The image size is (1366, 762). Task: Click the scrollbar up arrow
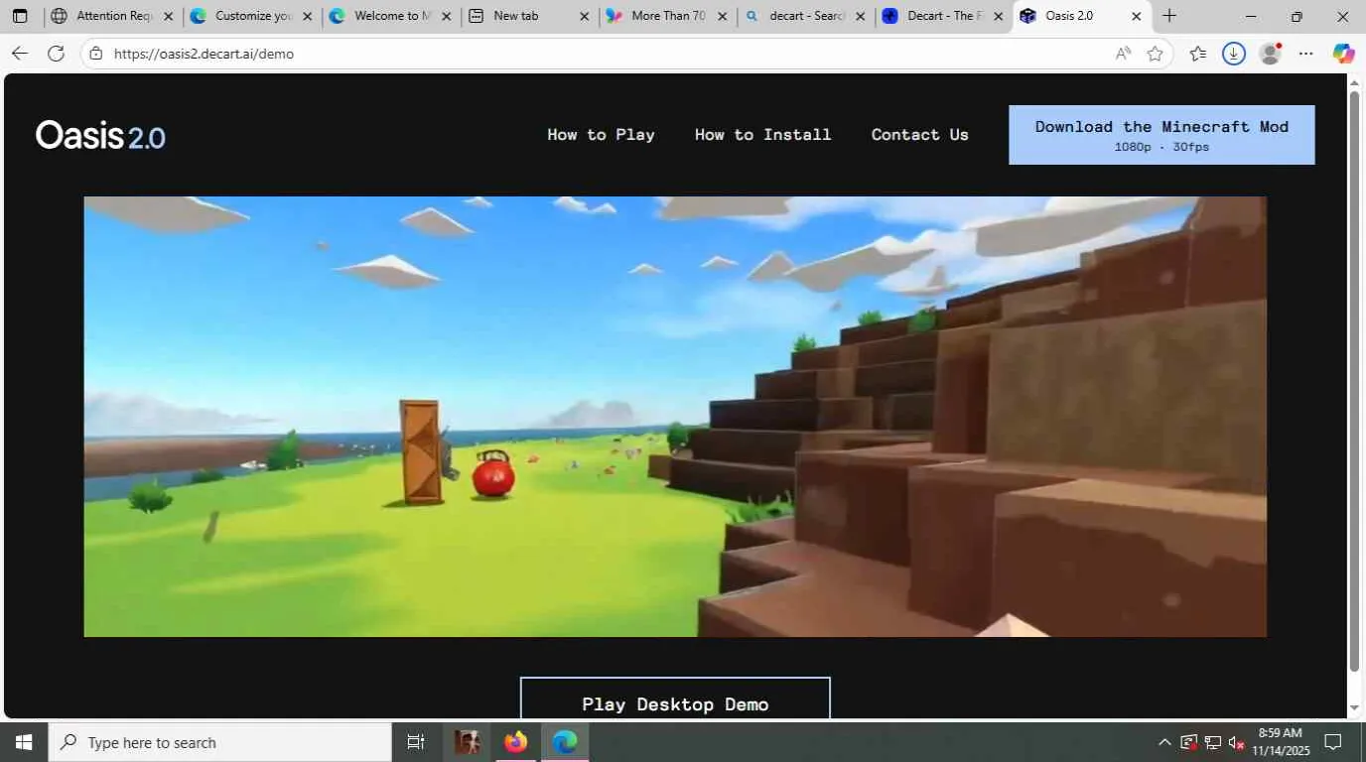(x=1354, y=83)
